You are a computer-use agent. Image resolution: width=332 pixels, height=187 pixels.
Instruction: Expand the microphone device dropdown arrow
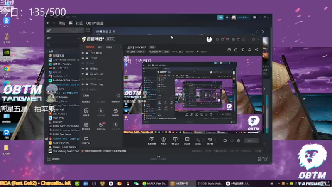tap(203, 140)
